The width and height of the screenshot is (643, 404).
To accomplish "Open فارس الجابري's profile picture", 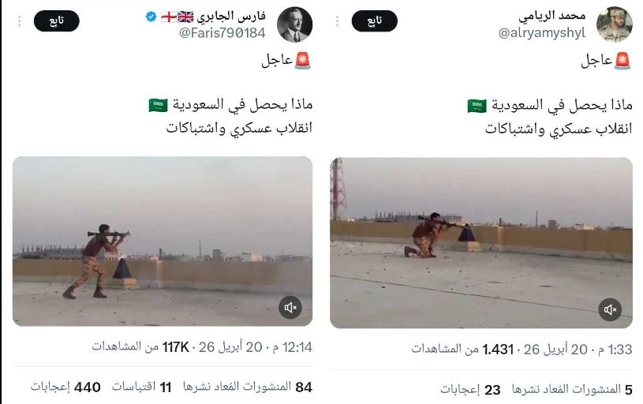I will click(294, 24).
